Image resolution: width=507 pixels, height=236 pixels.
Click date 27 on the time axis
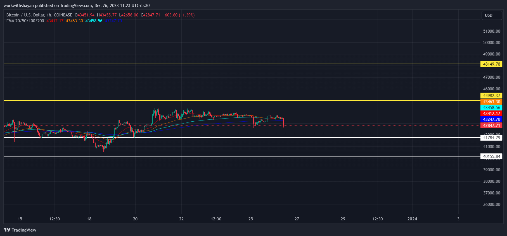click(x=297, y=219)
